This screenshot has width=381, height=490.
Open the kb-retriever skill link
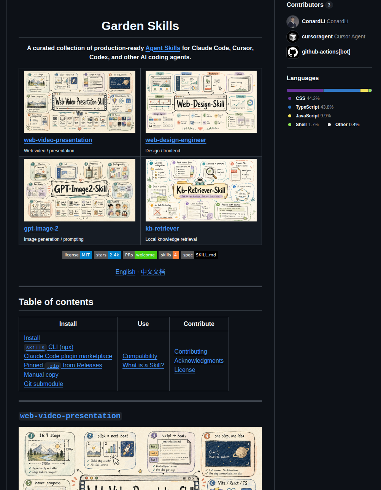[162, 229]
